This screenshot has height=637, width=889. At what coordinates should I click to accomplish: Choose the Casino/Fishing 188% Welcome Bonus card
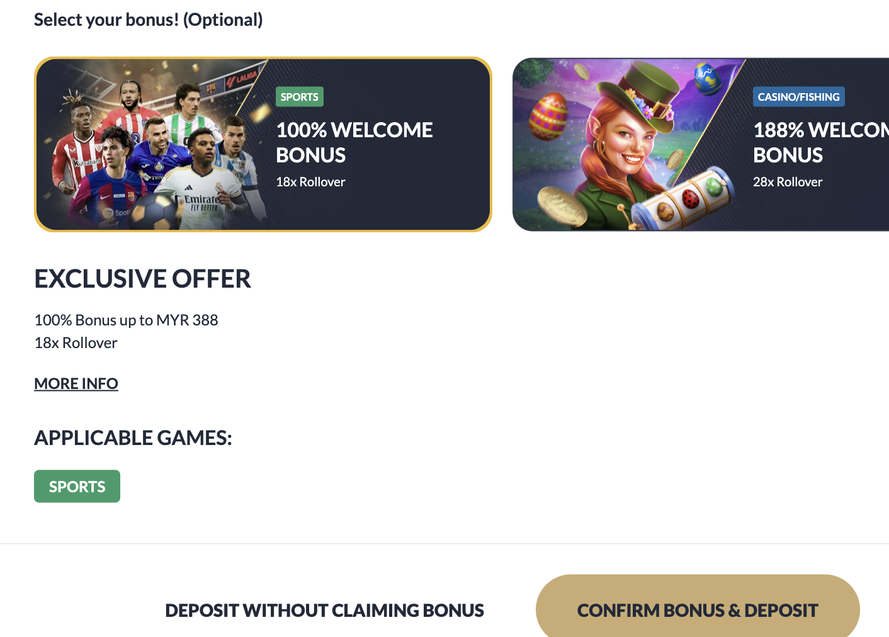coord(701,144)
